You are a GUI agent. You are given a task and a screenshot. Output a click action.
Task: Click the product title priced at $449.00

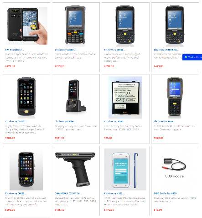click(x=166, y=50)
